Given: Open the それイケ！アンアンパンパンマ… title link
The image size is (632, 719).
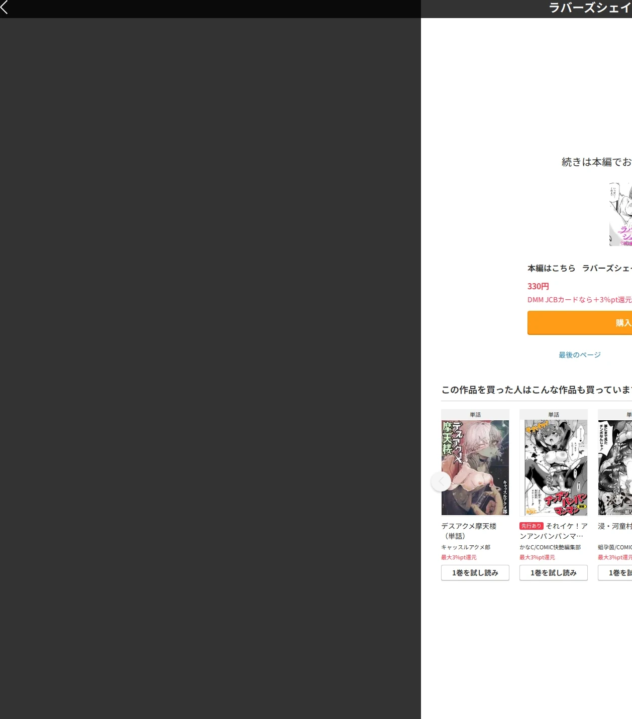Looking at the screenshot, I should tap(554, 531).
